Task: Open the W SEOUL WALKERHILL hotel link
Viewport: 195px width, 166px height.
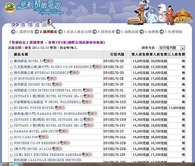Action: pyautogui.click(x=47, y=102)
